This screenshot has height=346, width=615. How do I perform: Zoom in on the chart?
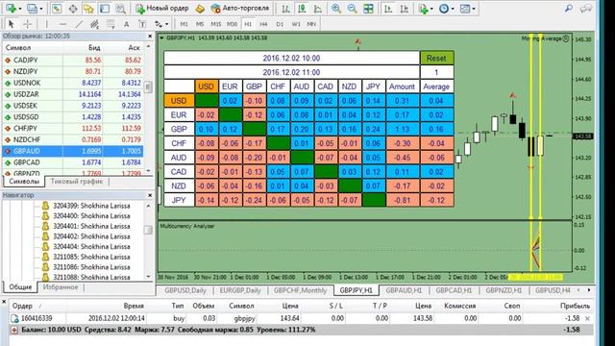click(336, 9)
